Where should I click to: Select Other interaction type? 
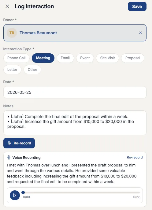[32, 70]
